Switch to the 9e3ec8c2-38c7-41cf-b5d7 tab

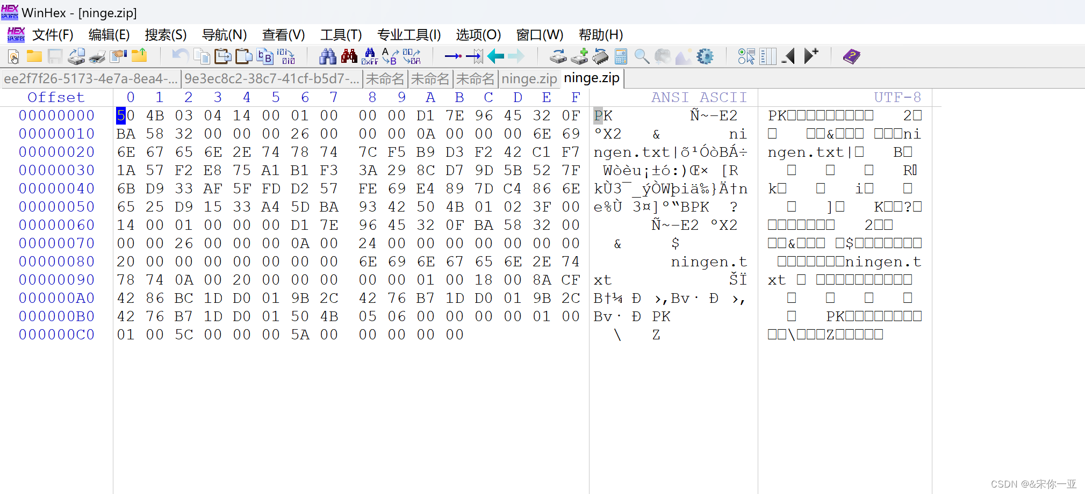pyautogui.click(x=272, y=79)
